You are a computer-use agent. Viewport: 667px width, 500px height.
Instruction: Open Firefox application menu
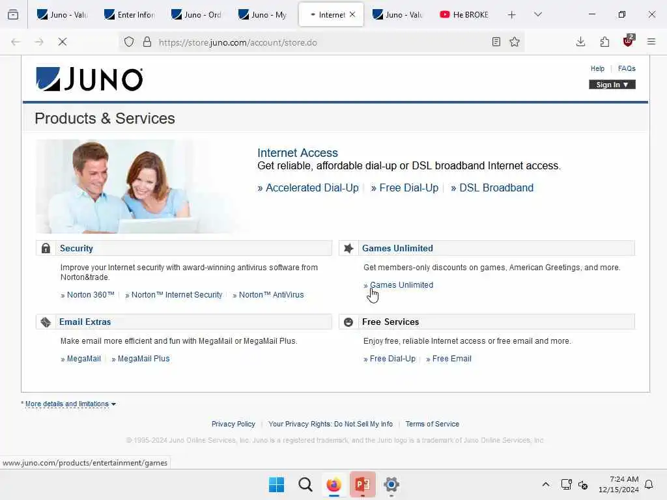tap(651, 42)
